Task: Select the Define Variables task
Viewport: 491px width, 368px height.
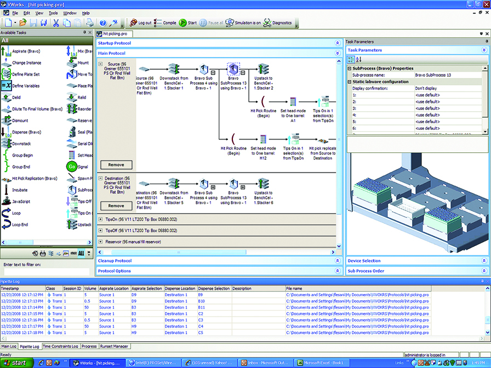Action: pyautogui.click(x=20, y=86)
